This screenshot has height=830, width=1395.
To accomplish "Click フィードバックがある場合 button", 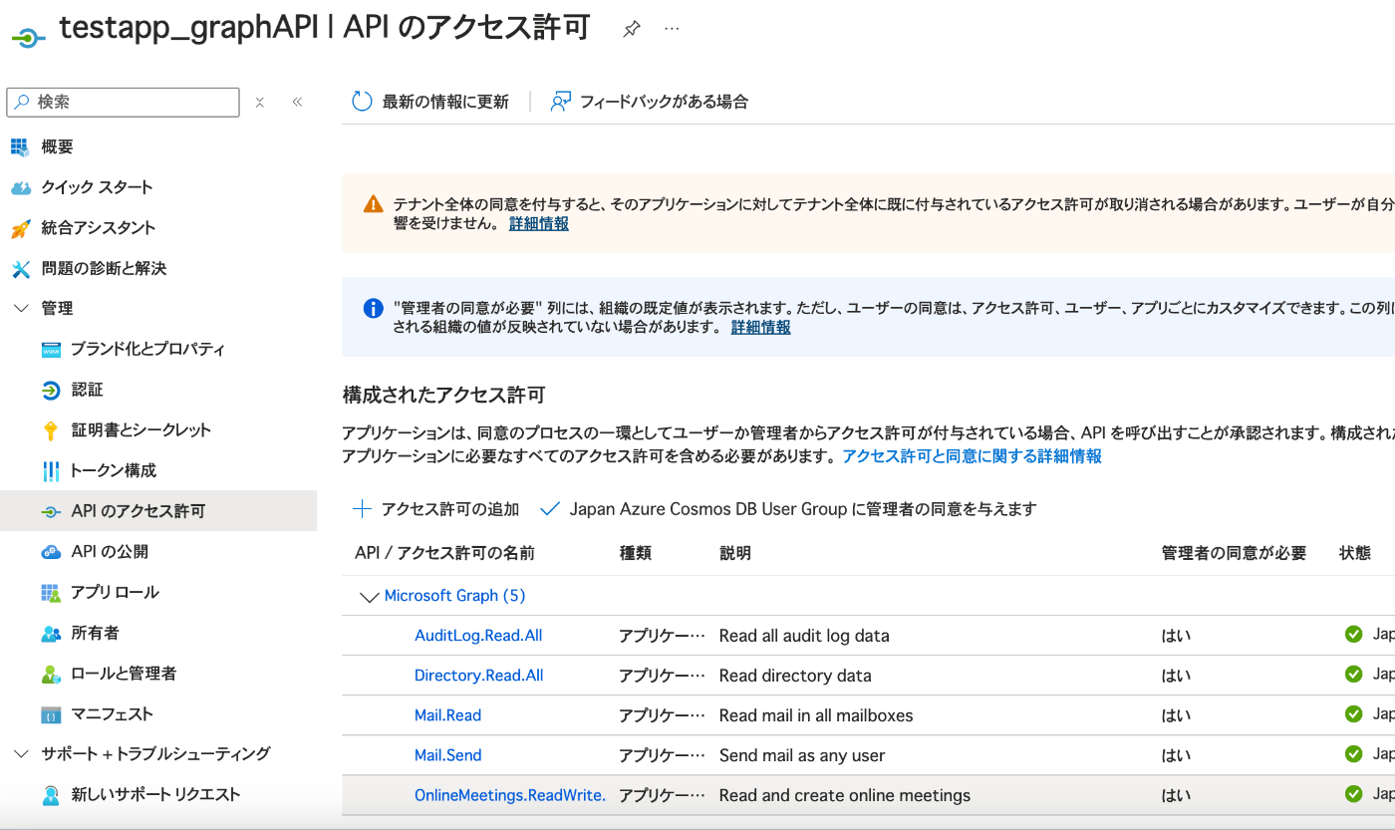I will [x=650, y=102].
